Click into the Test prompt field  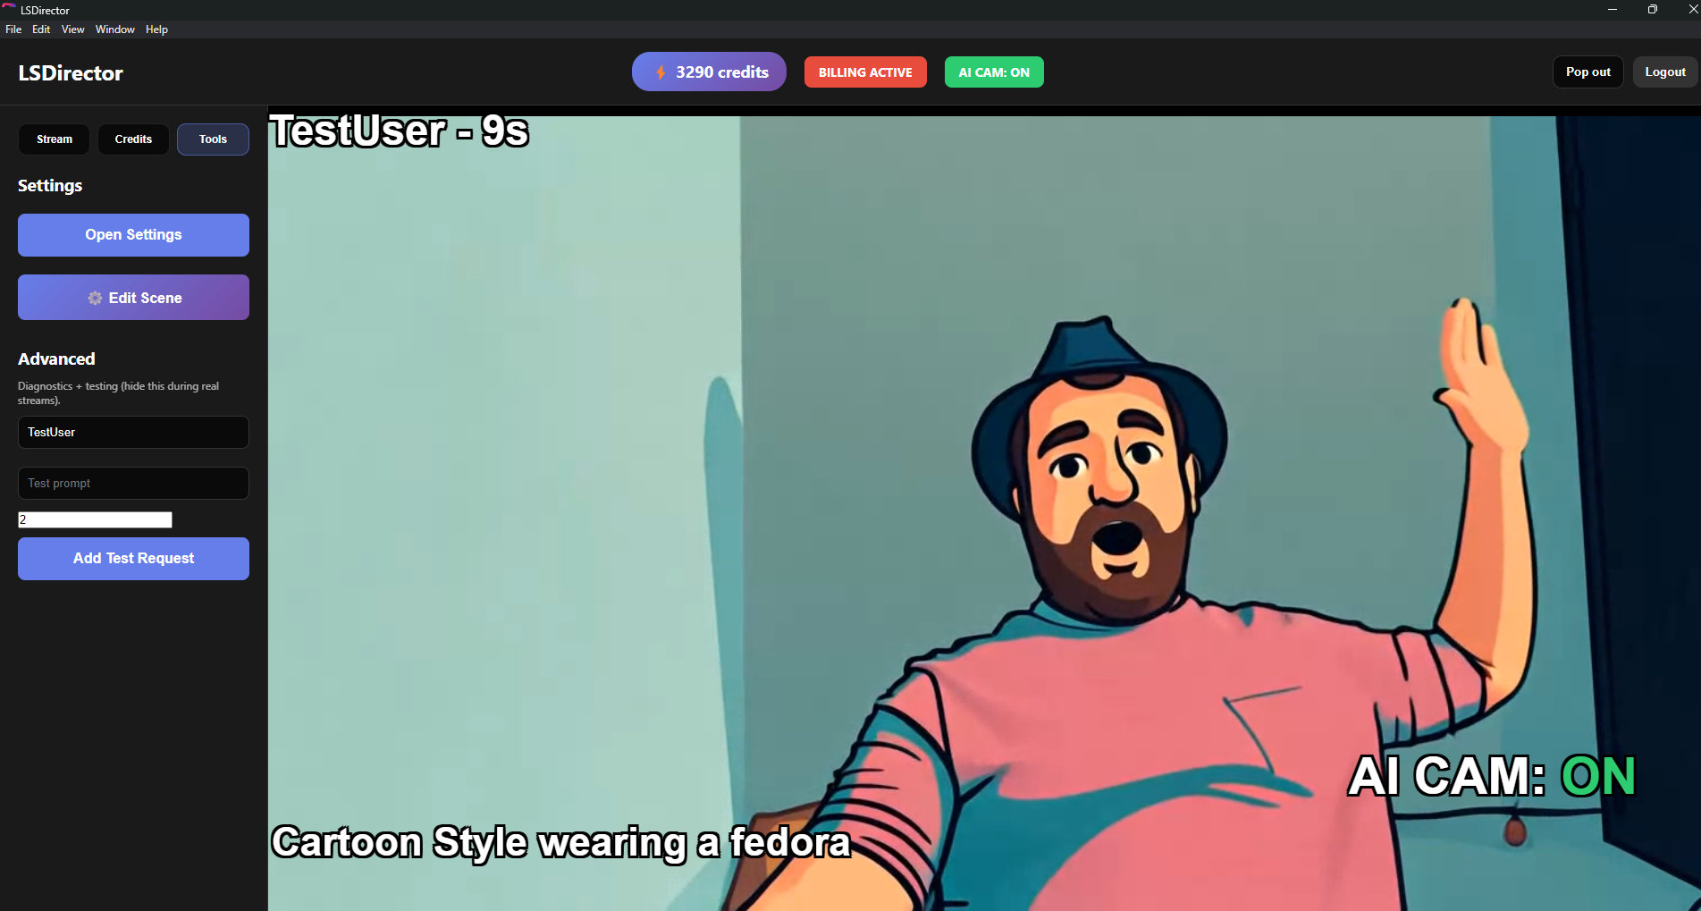(x=133, y=484)
